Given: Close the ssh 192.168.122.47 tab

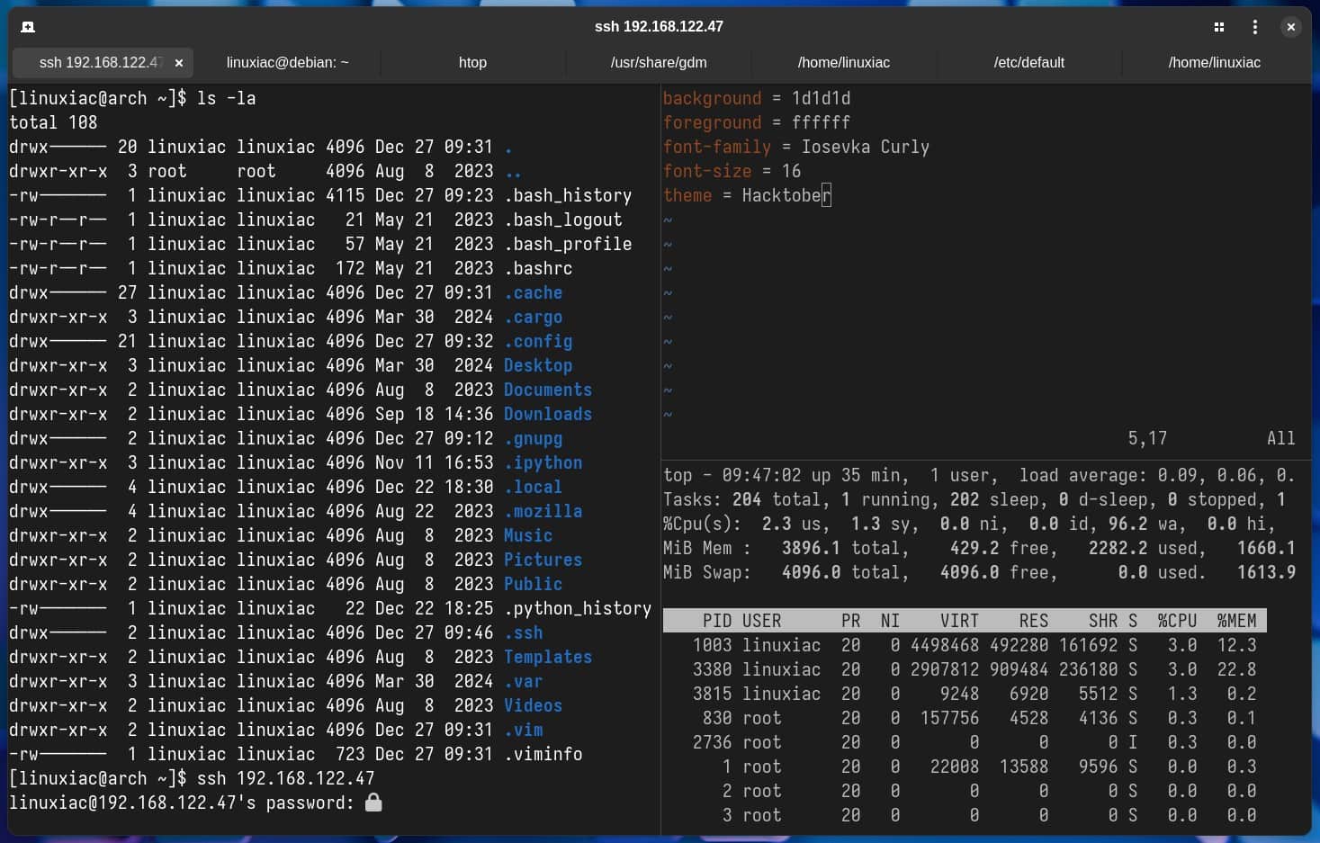Looking at the screenshot, I should click(x=178, y=63).
